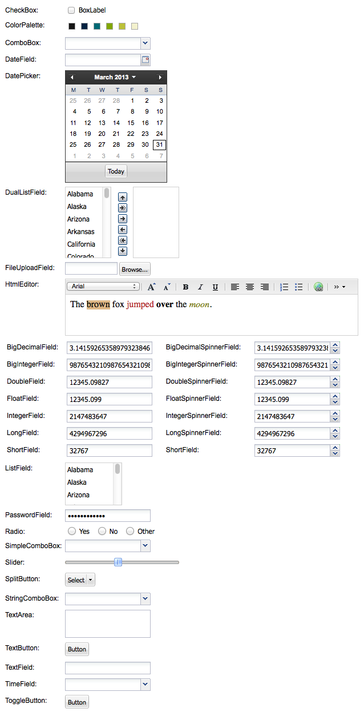Open the DateField calendar picker icon
The width and height of the screenshot is (364, 712).
pos(145,60)
